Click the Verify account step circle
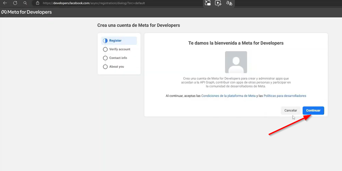The width and height of the screenshot is (342, 171). [x=105, y=49]
